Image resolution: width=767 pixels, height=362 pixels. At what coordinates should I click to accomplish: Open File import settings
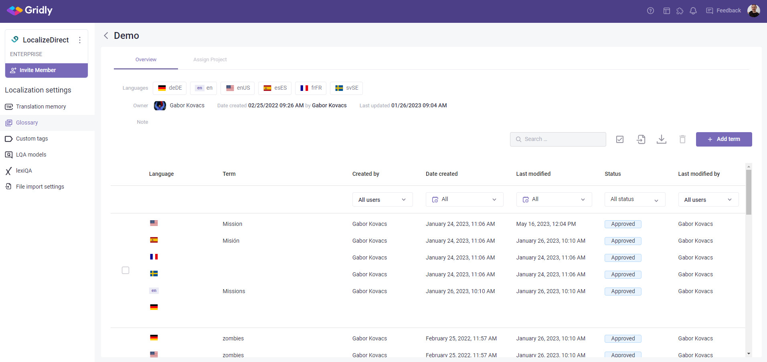point(40,187)
